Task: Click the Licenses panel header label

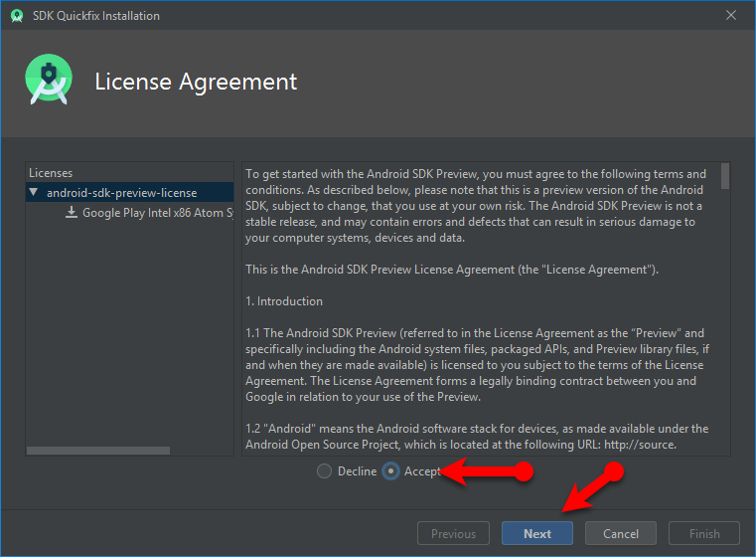Action: [x=51, y=173]
